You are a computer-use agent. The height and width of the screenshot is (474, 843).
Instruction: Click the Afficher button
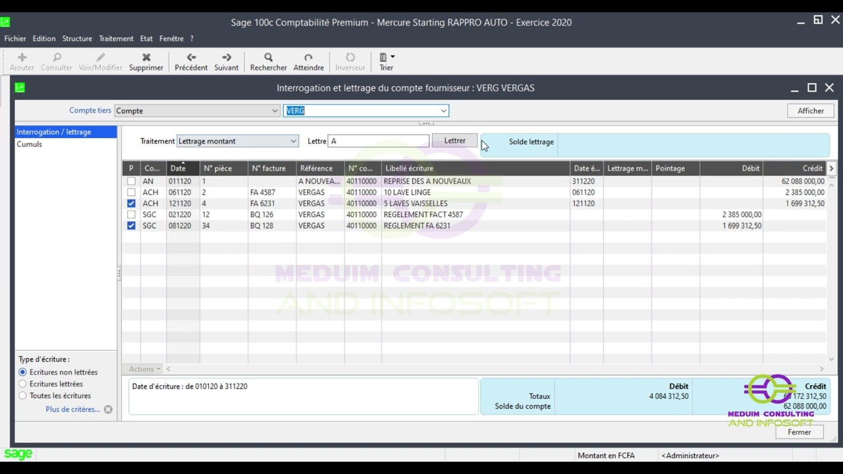pos(811,111)
